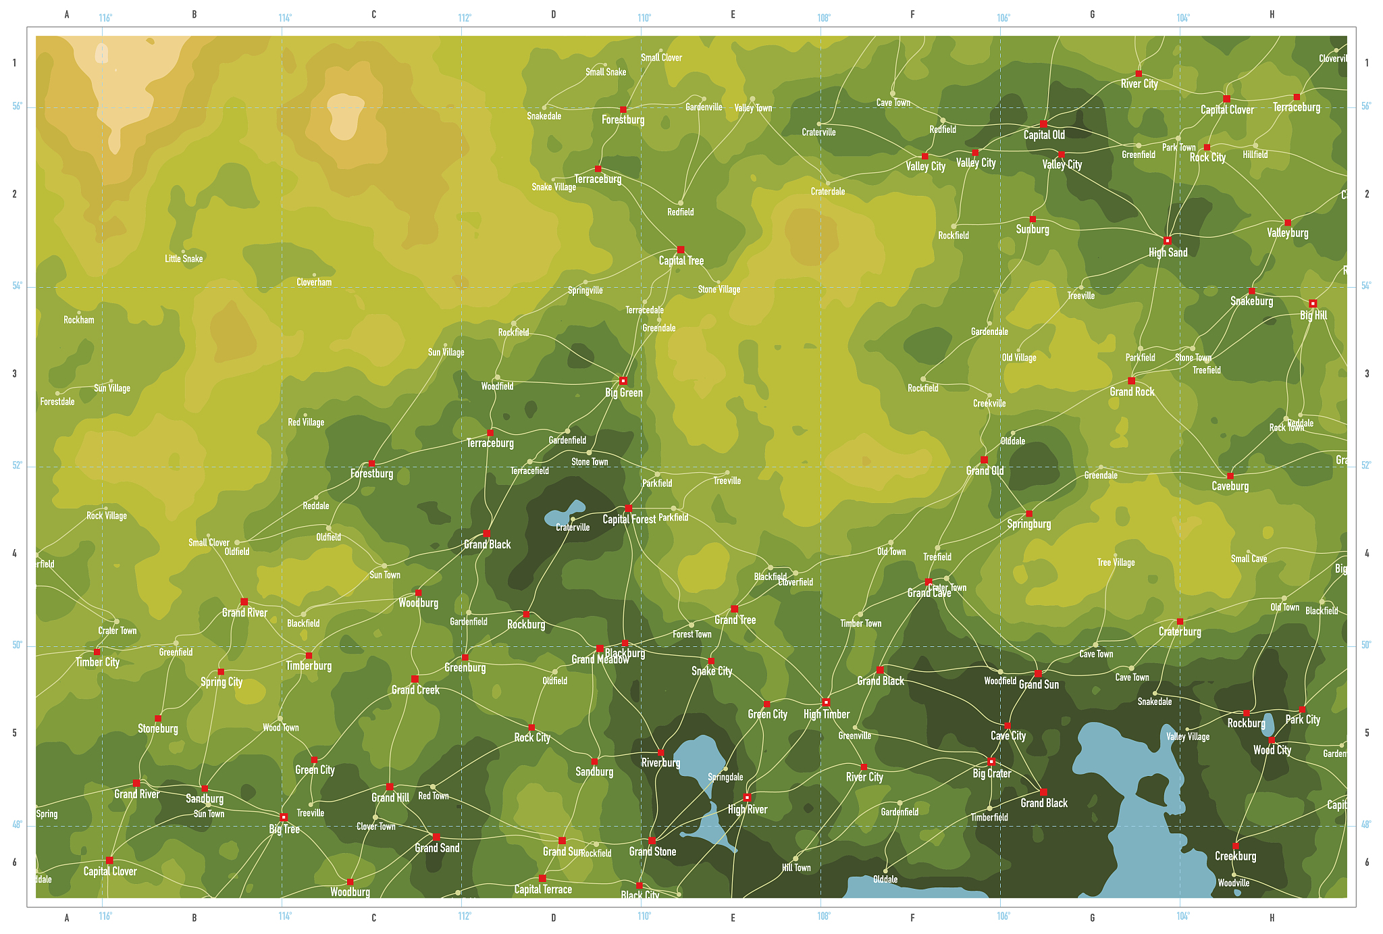Click the Big Tree city marker
The width and height of the screenshot is (1383, 934).
pyautogui.click(x=284, y=817)
